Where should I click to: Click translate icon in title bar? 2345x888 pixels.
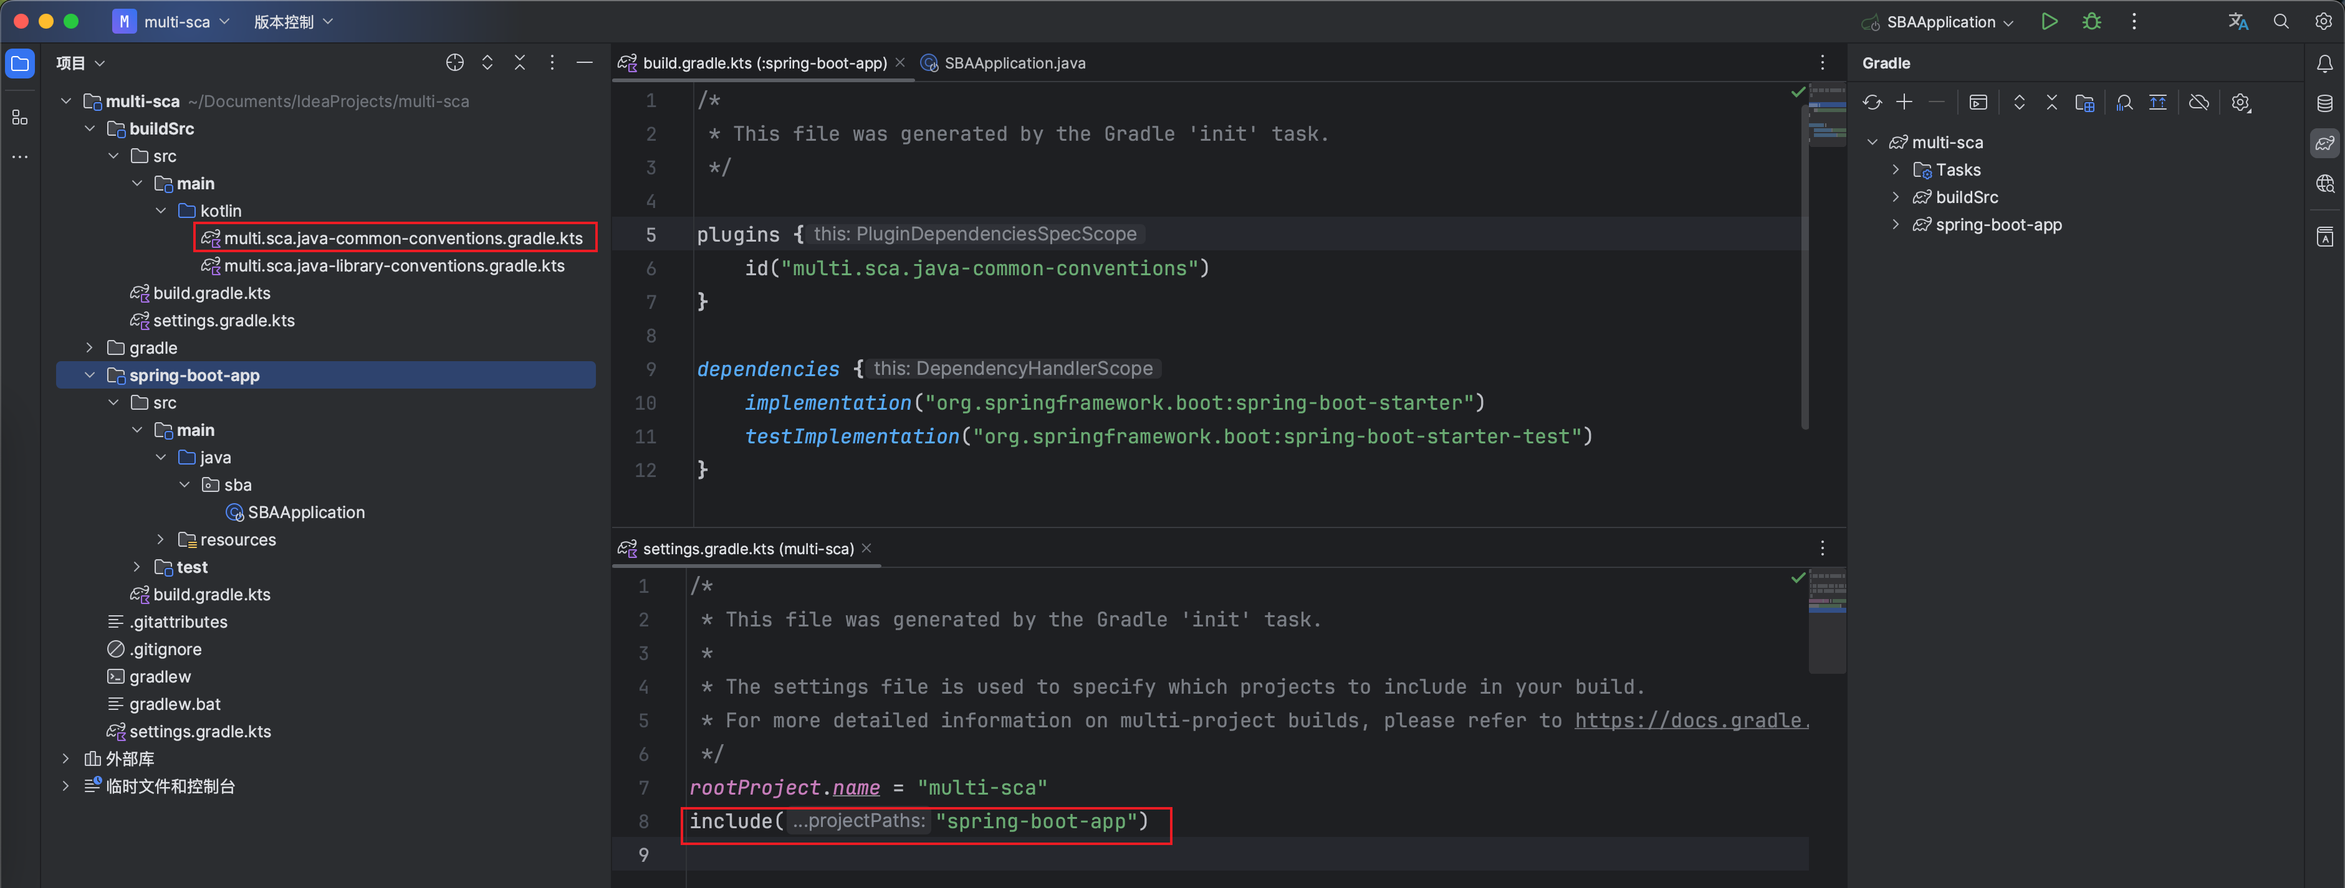point(2238,22)
